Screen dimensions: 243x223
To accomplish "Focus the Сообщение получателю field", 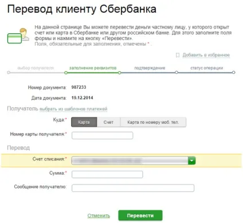I will 133,188.
